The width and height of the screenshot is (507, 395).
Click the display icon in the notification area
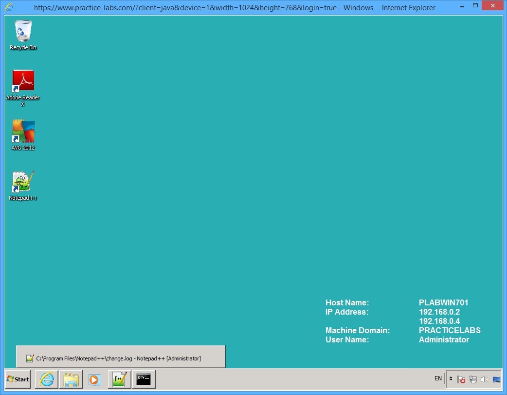[496, 379]
